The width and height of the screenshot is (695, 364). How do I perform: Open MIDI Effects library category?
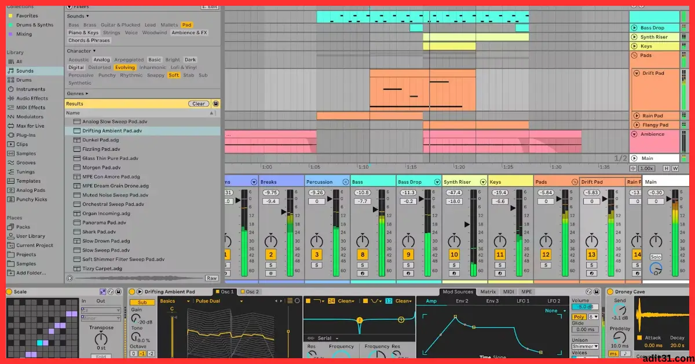coord(30,107)
